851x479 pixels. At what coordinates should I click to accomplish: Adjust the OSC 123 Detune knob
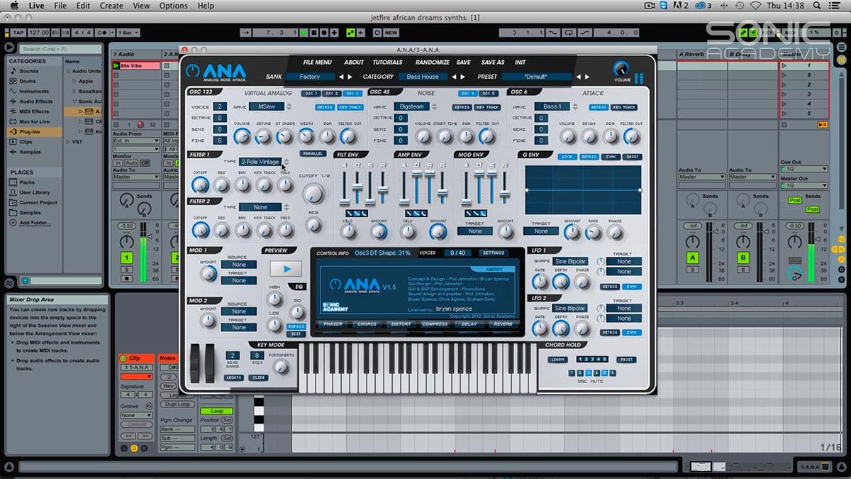click(264, 136)
